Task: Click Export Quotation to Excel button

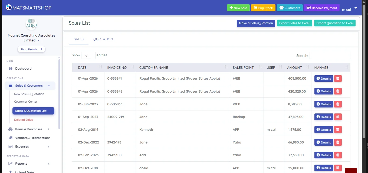Action: (x=335, y=23)
